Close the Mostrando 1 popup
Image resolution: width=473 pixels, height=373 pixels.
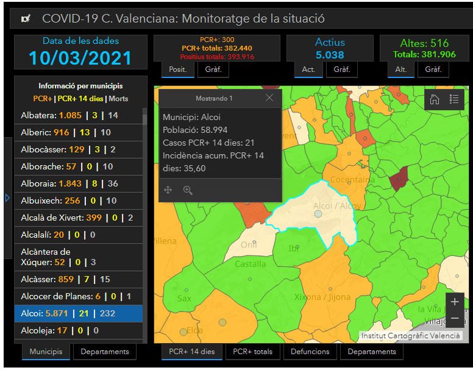(x=269, y=98)
